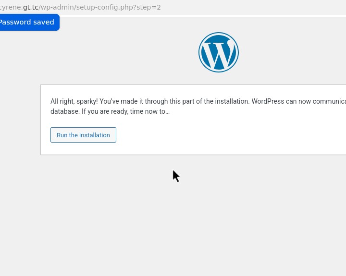Click the W letter inside the WordPress logo

(x=219, y=53)
